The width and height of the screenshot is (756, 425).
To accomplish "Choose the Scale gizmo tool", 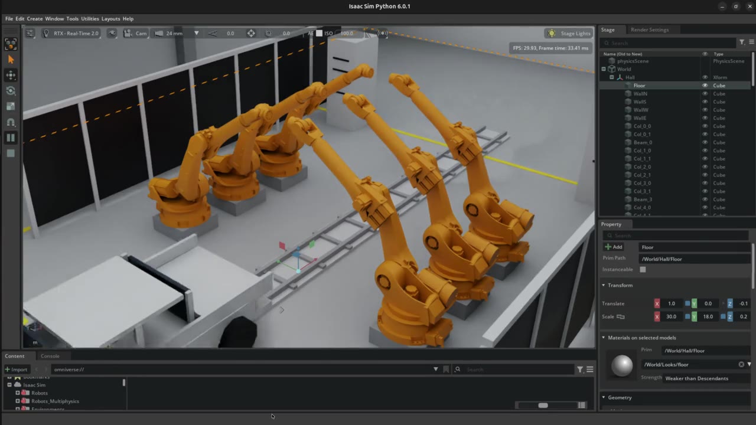I will point(11,106).
